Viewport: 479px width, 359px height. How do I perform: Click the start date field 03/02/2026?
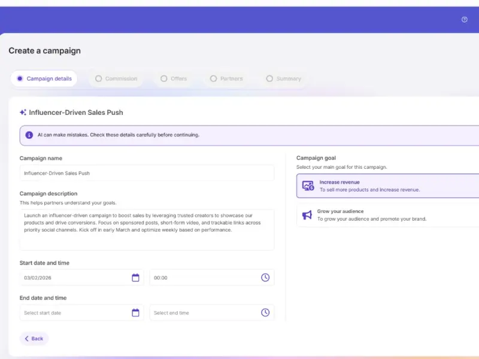[x=81, y=278]
